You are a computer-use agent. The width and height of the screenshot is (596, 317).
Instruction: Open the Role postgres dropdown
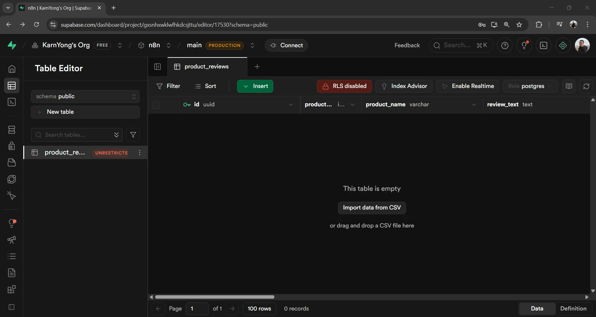530,86
